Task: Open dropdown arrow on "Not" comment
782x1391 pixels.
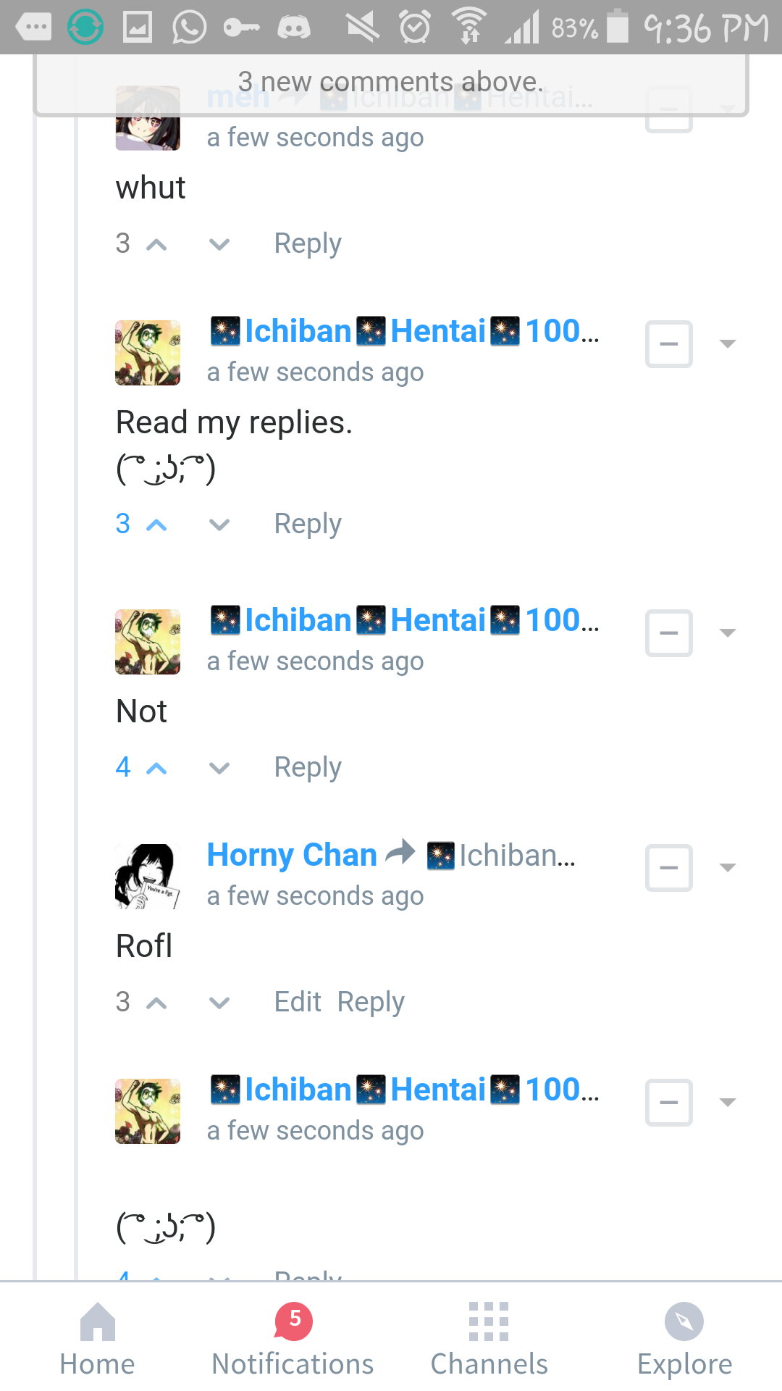Action: point(728,633)
